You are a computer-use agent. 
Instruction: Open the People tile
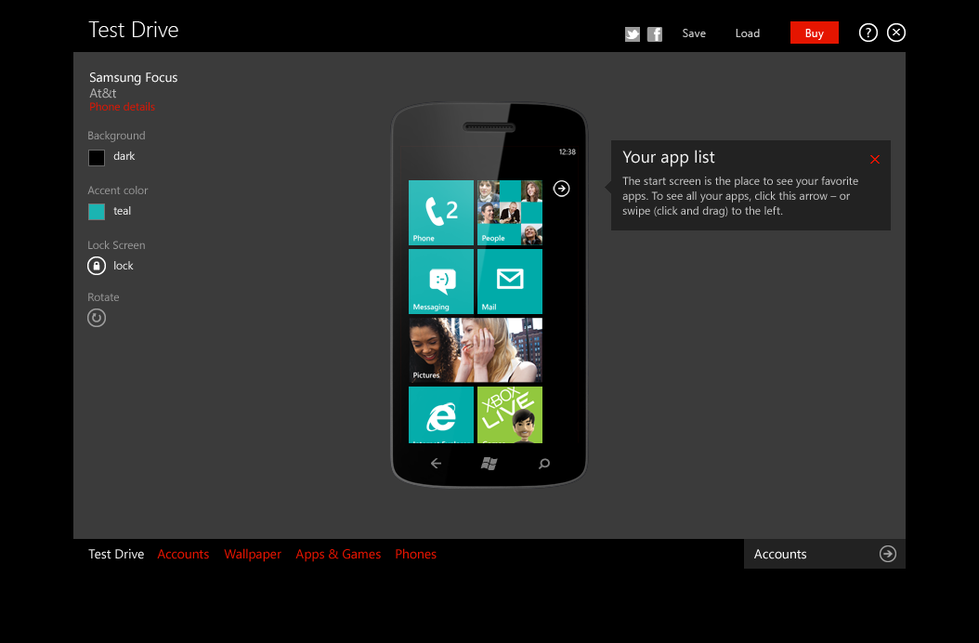tap(510, 213)
